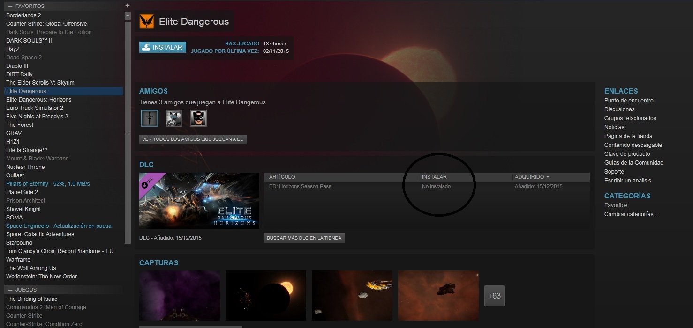Select Prison Architect
Screen dimensions: 693x328
26,201
